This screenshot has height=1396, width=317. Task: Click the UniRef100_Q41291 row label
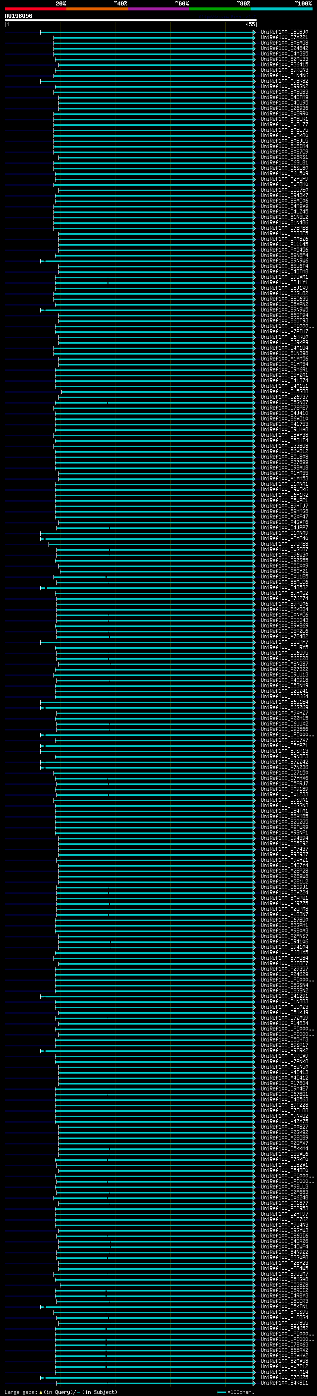click(x=284, y=996)
